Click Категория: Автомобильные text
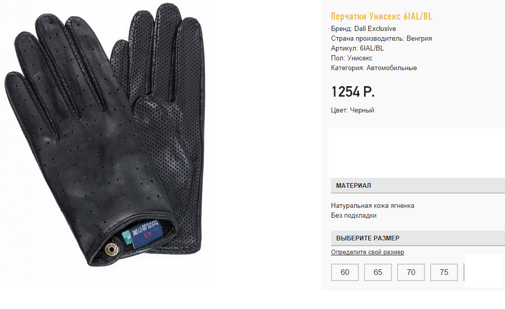The width and height of the screenshot is (505, 309). point(374,68)
